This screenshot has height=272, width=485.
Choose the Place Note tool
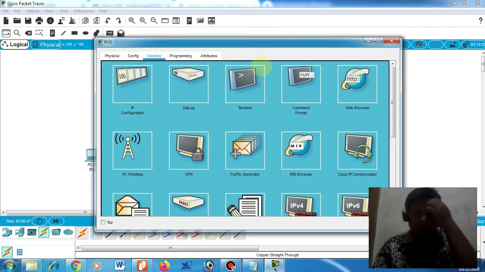52,33
